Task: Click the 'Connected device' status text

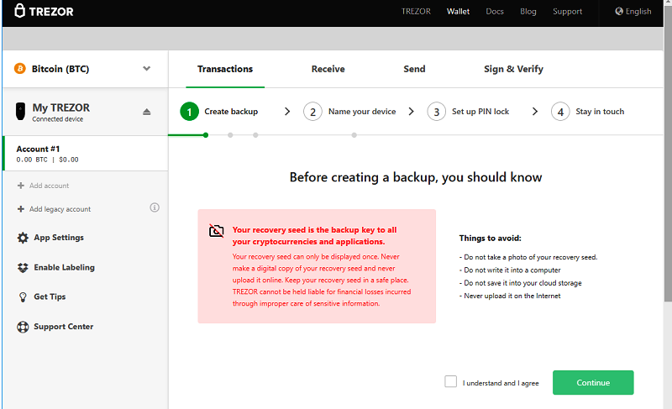Action: click(x=58, y=119)
